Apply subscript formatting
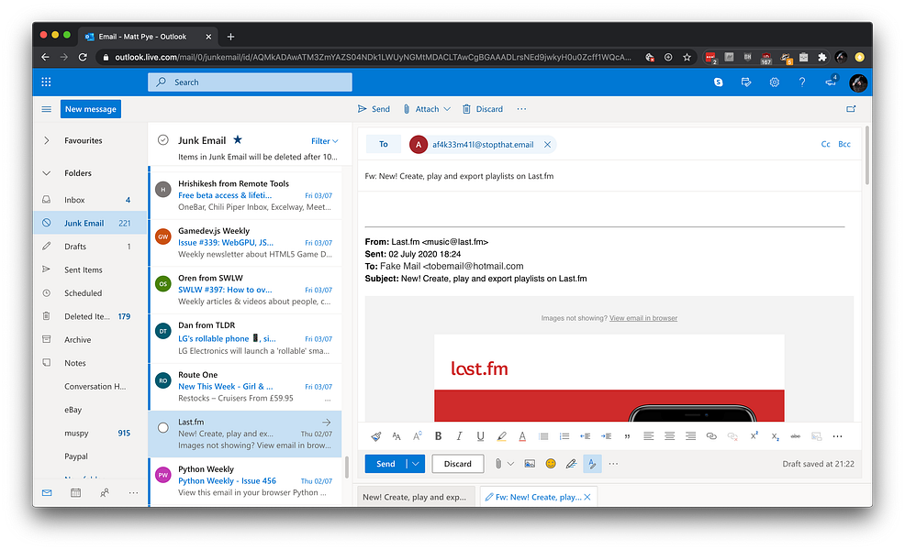Screen dimensions: 905x550 pyautogui.click(x=776, y=436)
